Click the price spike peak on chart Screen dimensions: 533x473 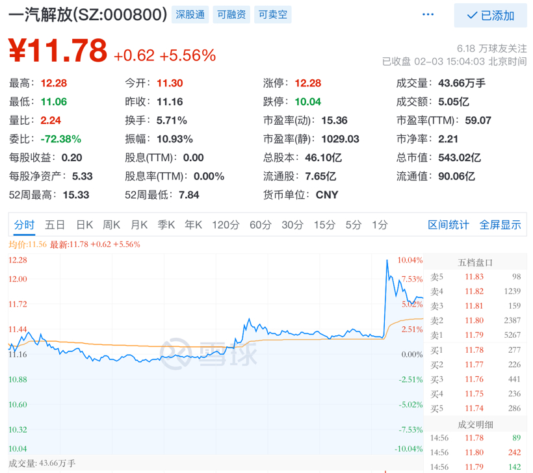[387, 261]
